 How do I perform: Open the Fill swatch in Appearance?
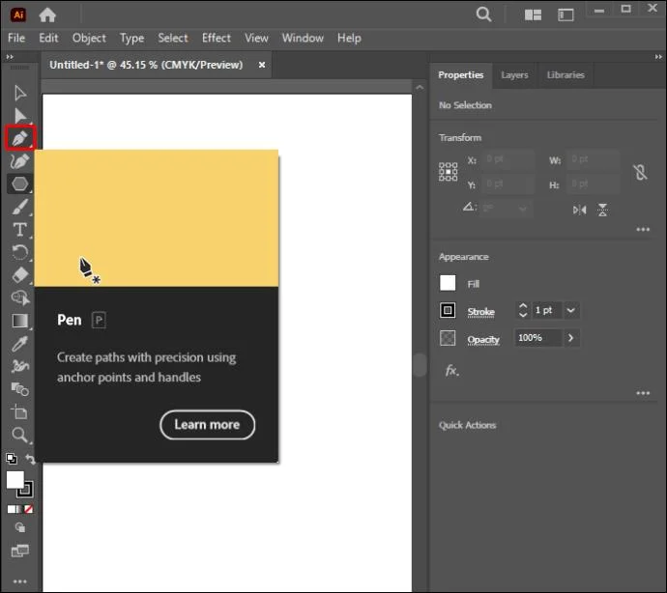[448, 283]
